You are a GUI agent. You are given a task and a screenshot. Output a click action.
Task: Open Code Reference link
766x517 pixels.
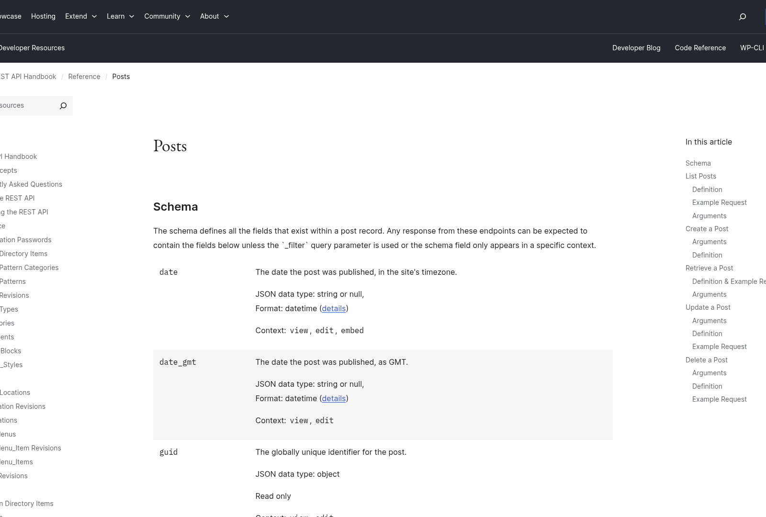pos(700,48)
